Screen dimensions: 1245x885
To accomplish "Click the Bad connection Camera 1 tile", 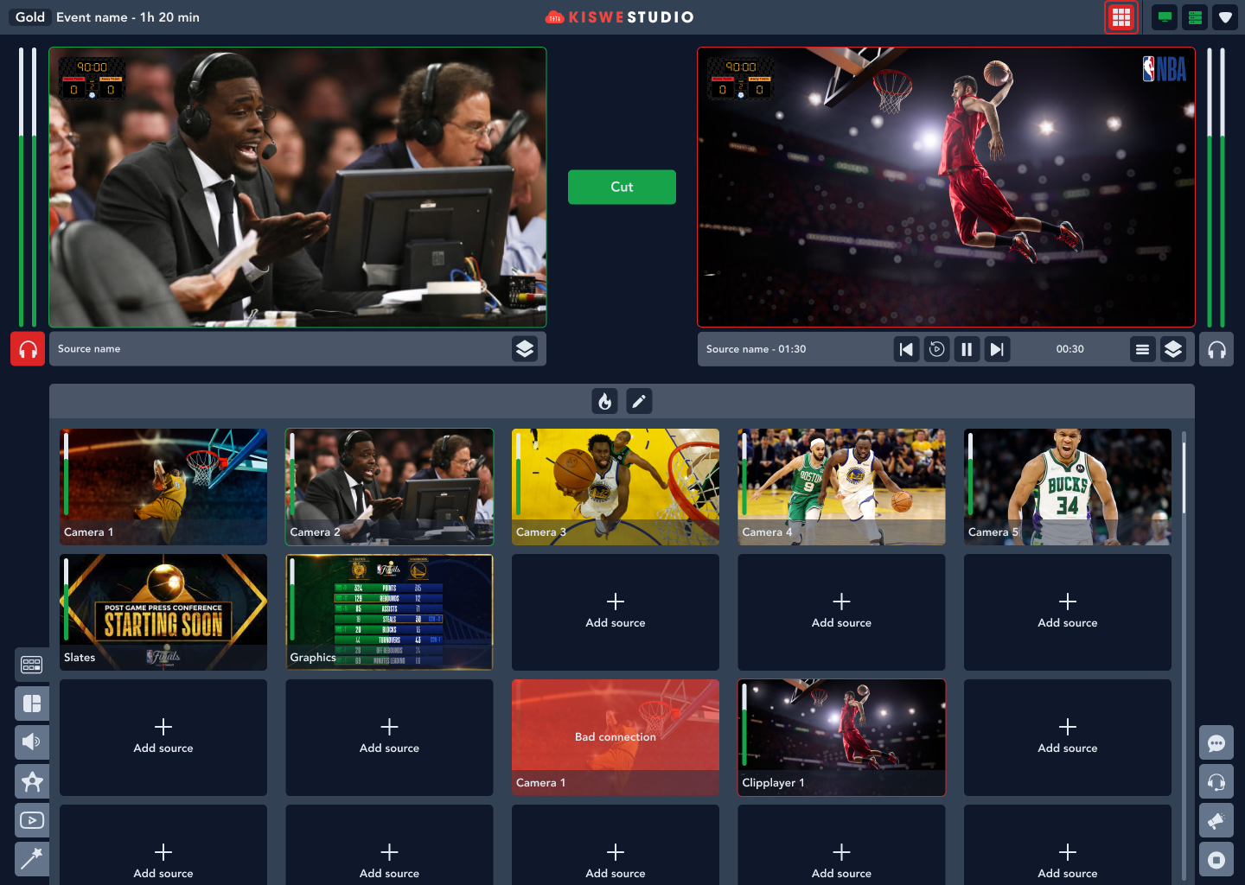I will coord(616,737).
